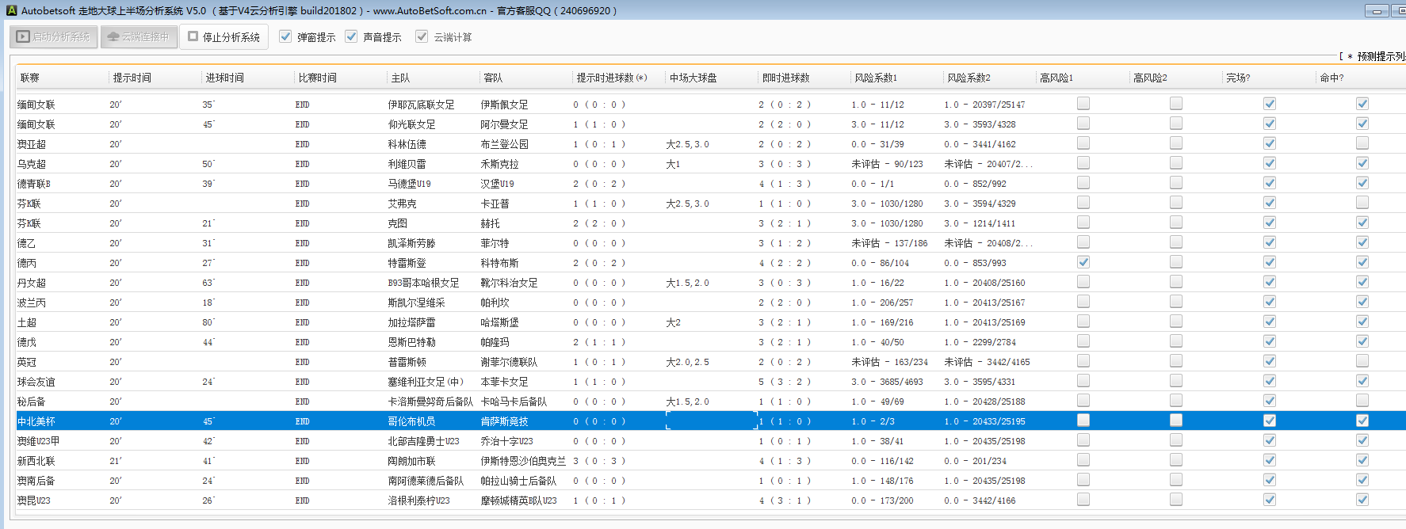Click the Autobetsoft logo in title bar

tap(11, 10)
